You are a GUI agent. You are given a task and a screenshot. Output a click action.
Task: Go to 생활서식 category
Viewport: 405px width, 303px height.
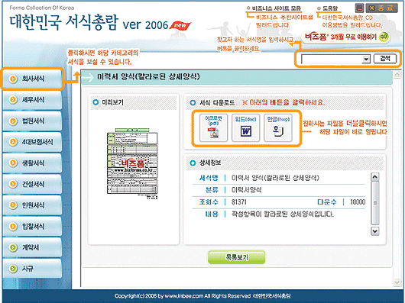click(32, 163)
